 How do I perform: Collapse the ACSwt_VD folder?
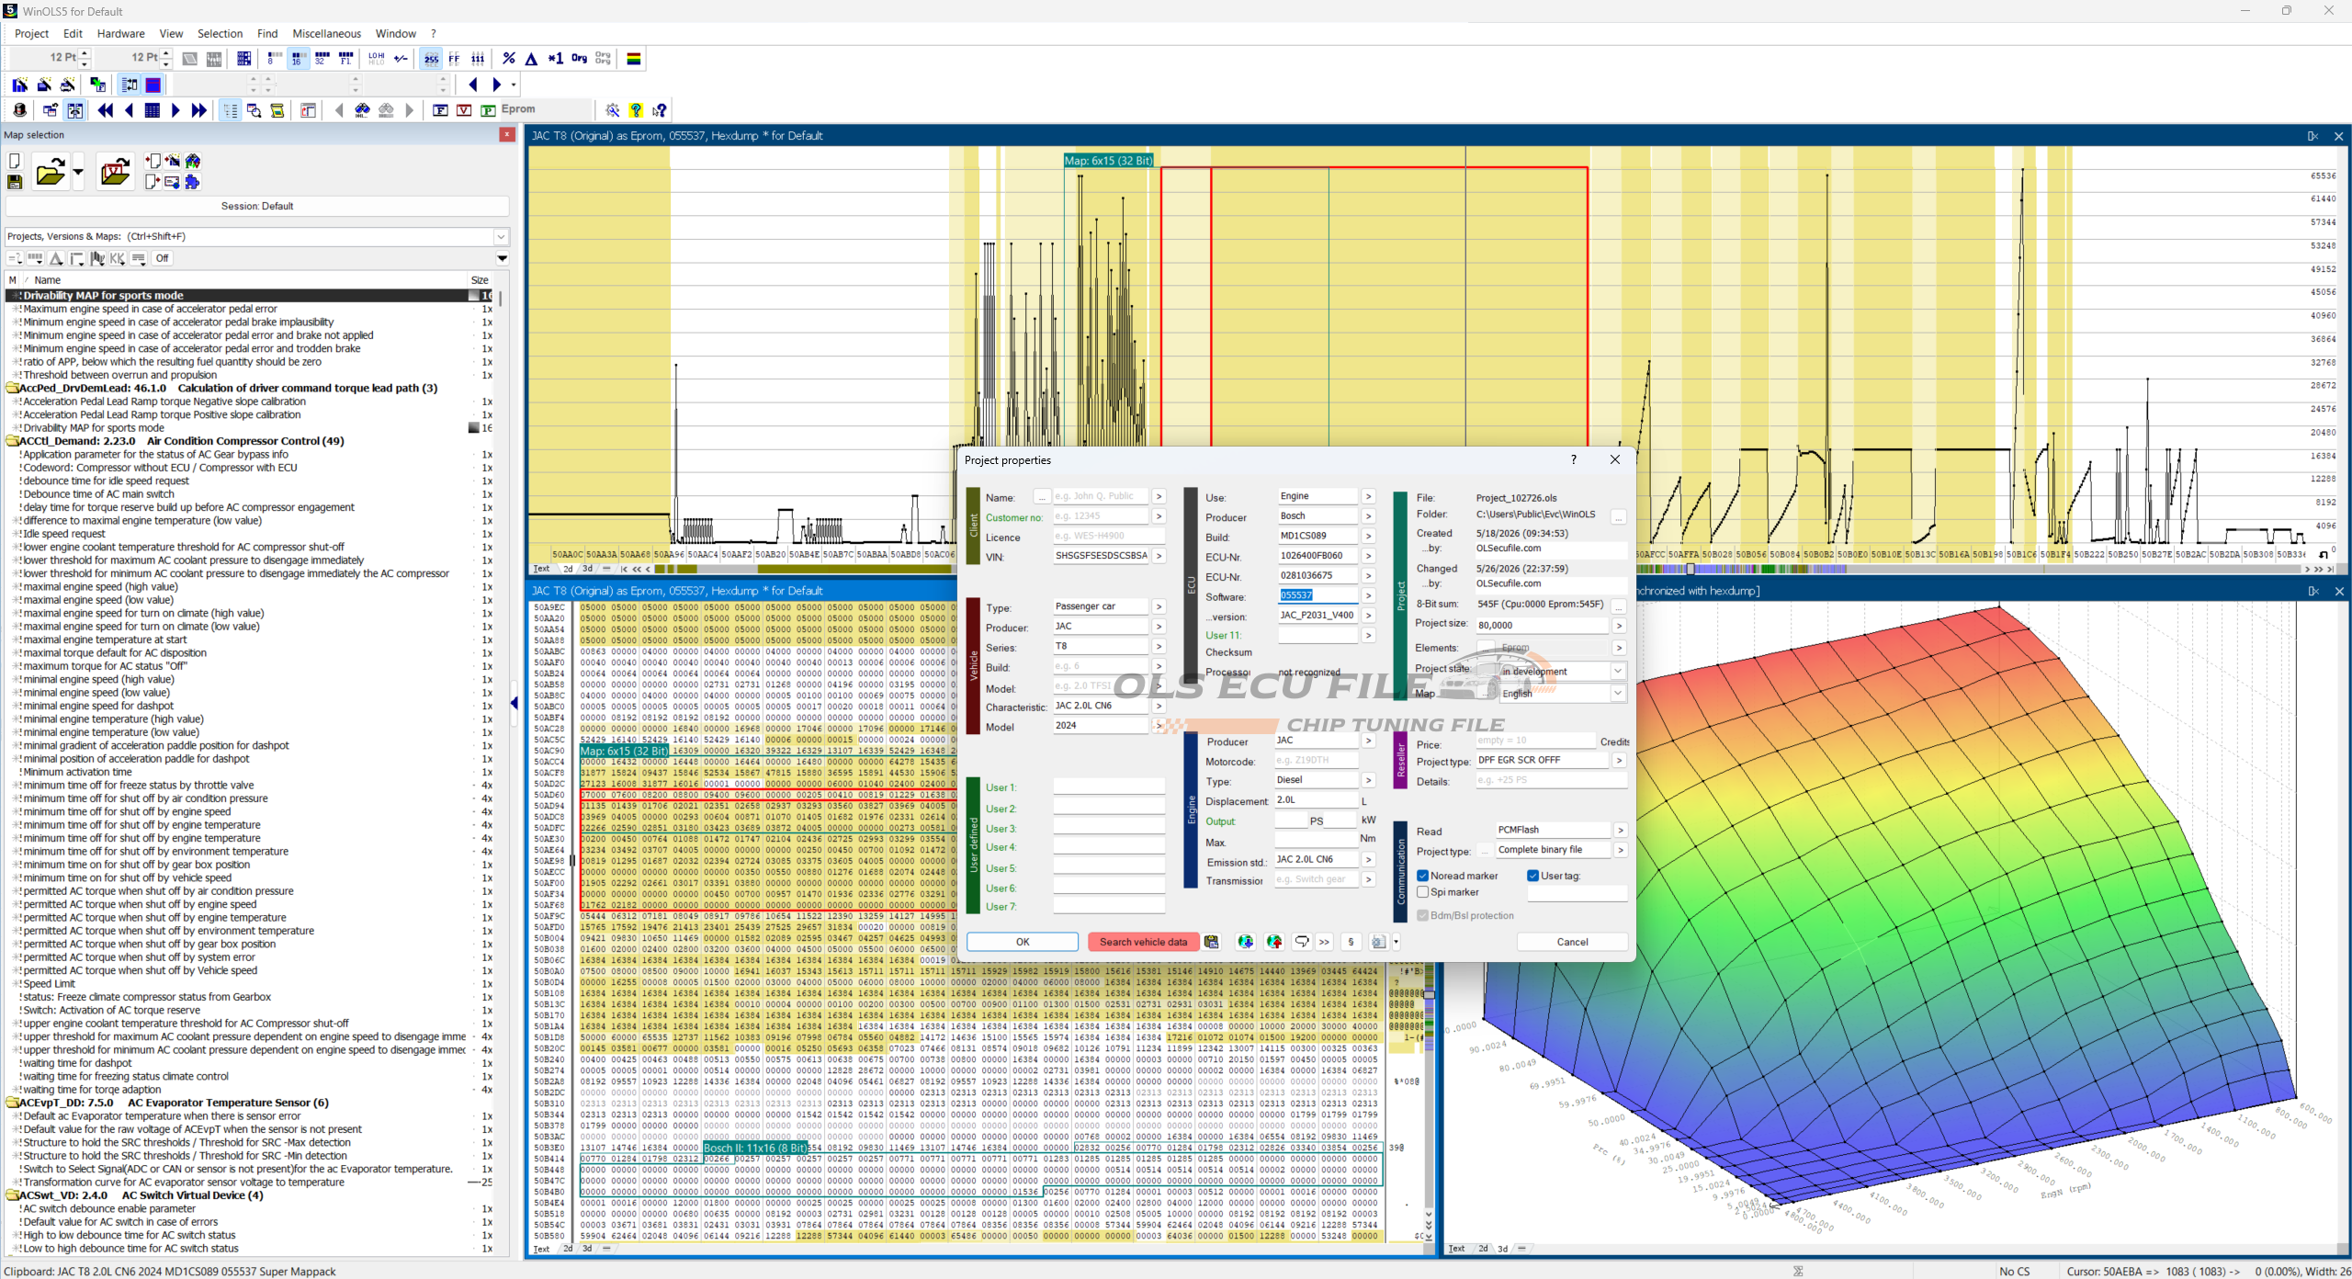click(14, 1195)
